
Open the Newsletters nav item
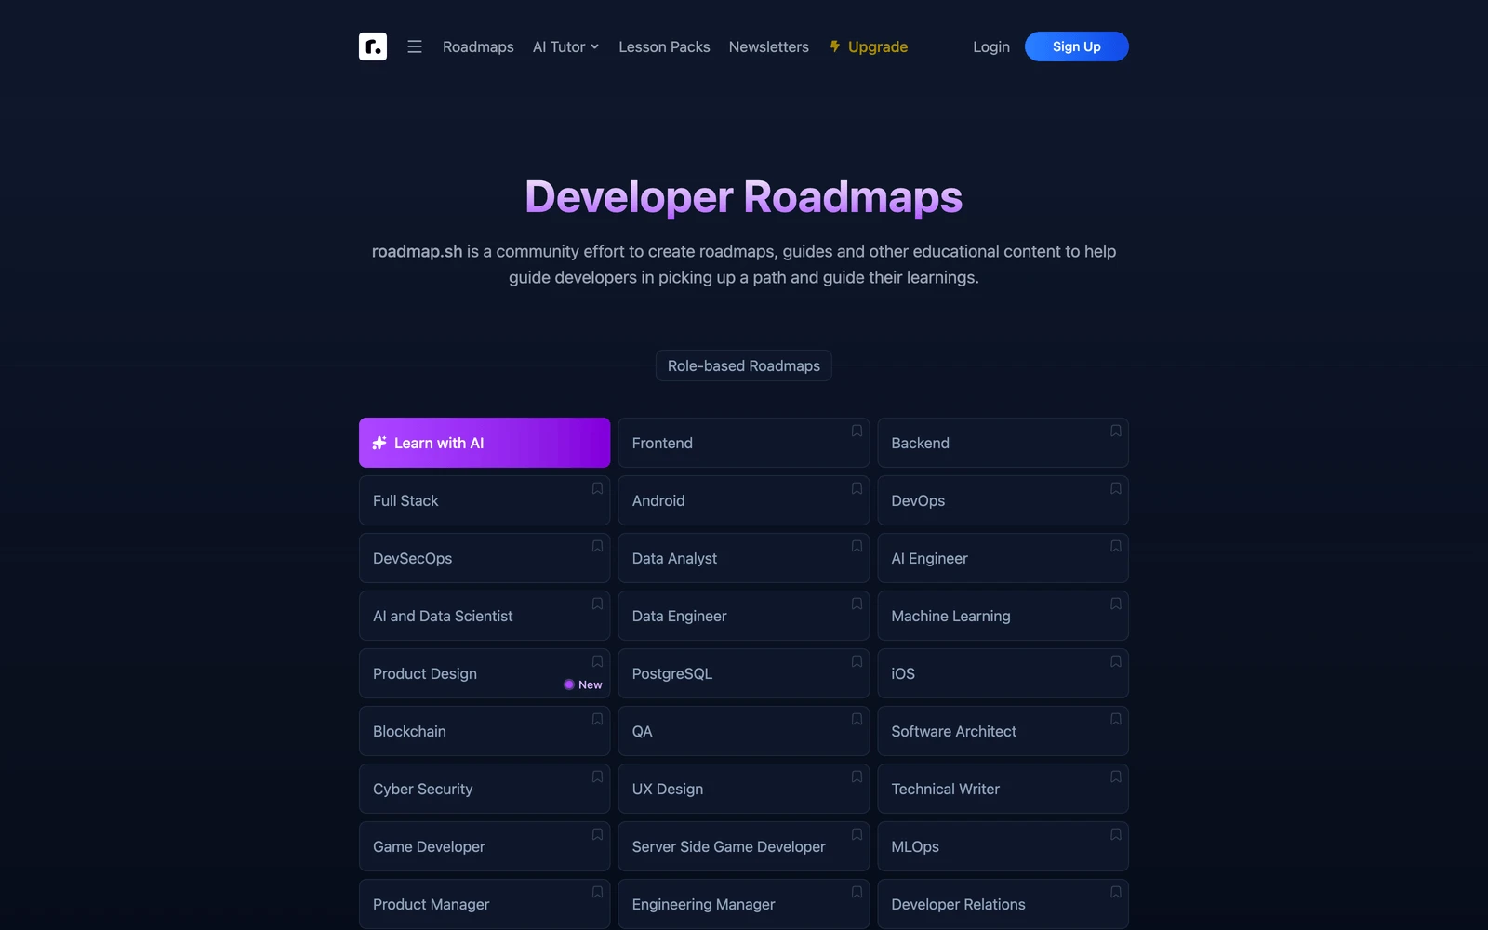768,46
